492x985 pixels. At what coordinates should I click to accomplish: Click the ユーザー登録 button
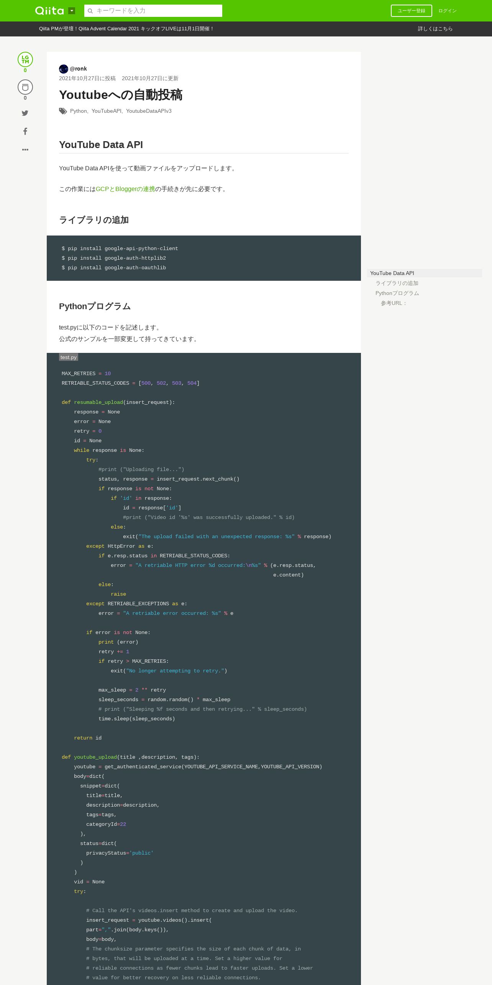(x=412, y=11)
